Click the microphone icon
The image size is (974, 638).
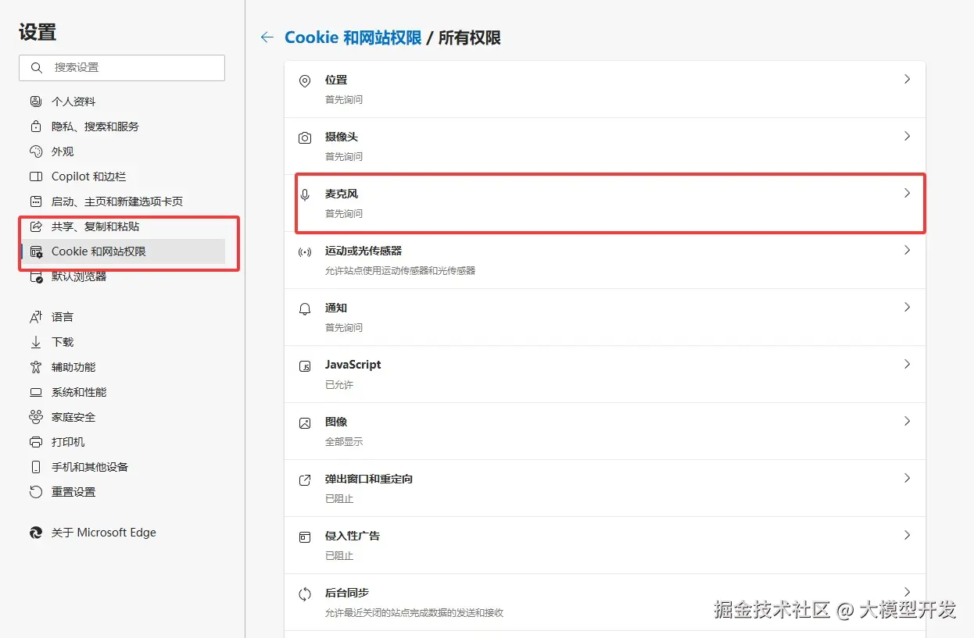(305, 194)
